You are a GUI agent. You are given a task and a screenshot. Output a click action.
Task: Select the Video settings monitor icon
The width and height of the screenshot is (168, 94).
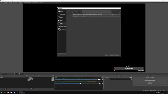59,23
